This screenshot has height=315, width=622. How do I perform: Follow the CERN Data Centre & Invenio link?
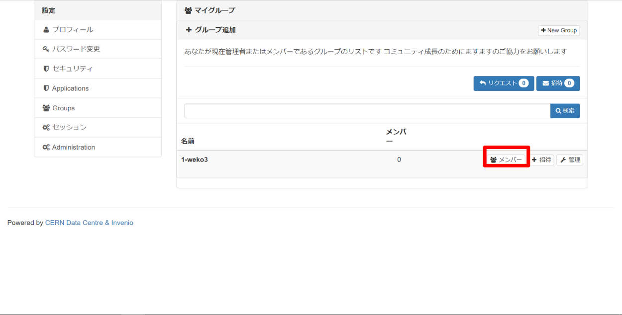tap(89, 223)
